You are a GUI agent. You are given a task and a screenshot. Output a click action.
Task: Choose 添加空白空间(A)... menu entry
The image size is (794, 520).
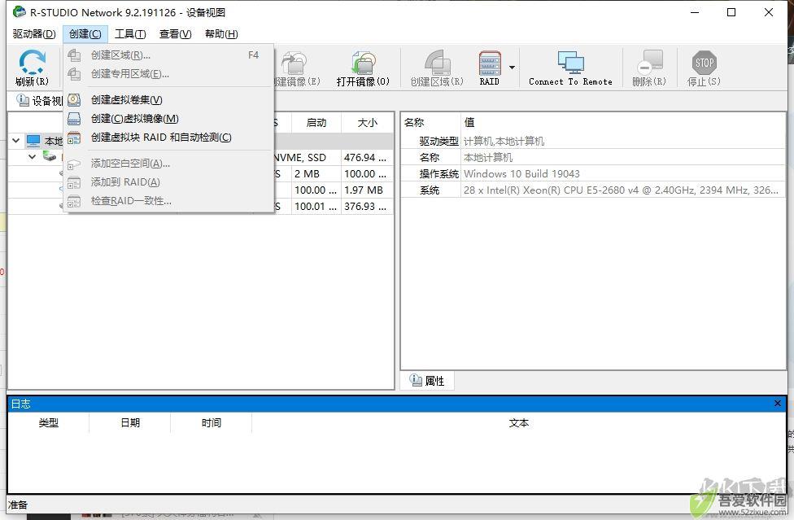[x=168, y=163]
